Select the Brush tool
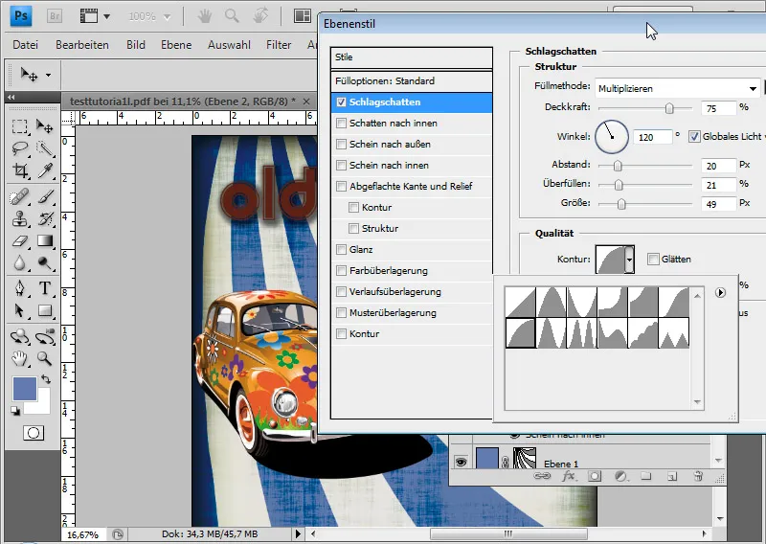Screen dimensions: 766x544 [x=45, y=197]
